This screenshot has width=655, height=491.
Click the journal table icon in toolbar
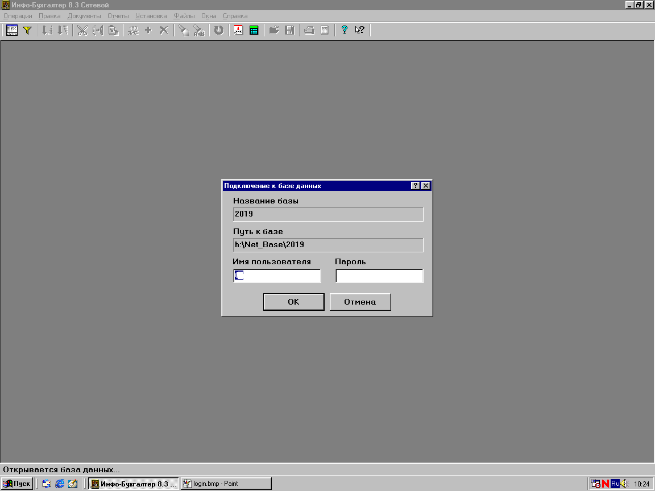point(12,31)
